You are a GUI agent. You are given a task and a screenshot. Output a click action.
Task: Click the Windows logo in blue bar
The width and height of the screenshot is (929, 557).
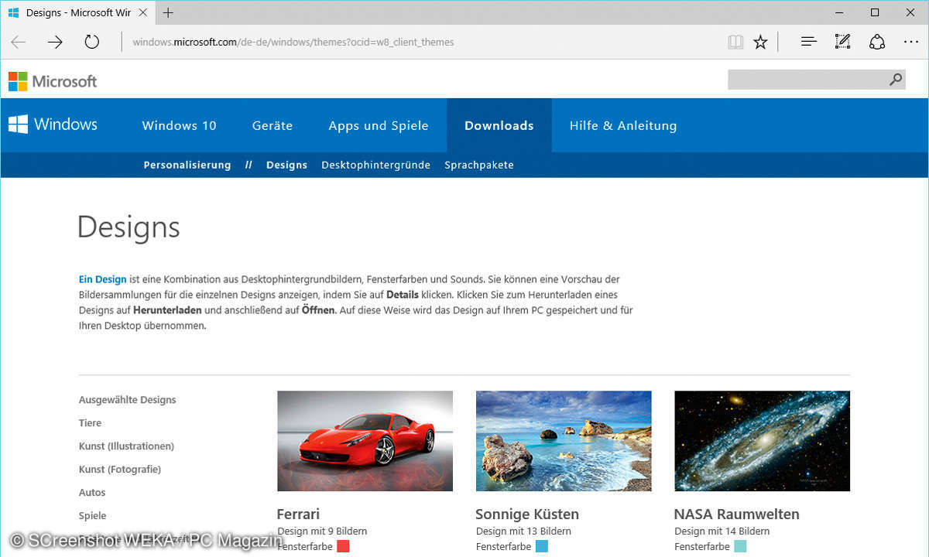[53, 125]
